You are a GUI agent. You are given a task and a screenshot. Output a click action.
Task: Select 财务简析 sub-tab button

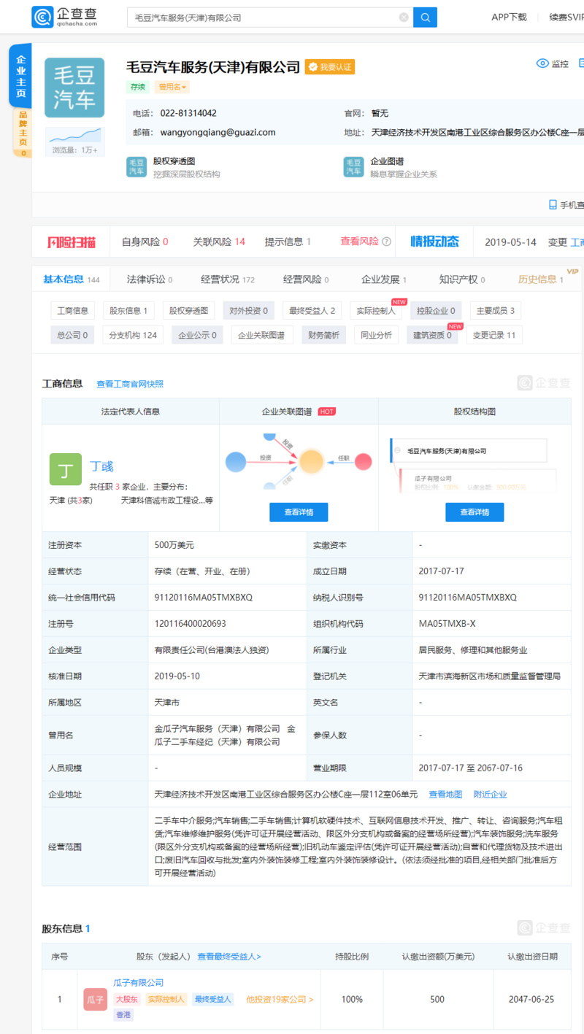click(323, 335)
